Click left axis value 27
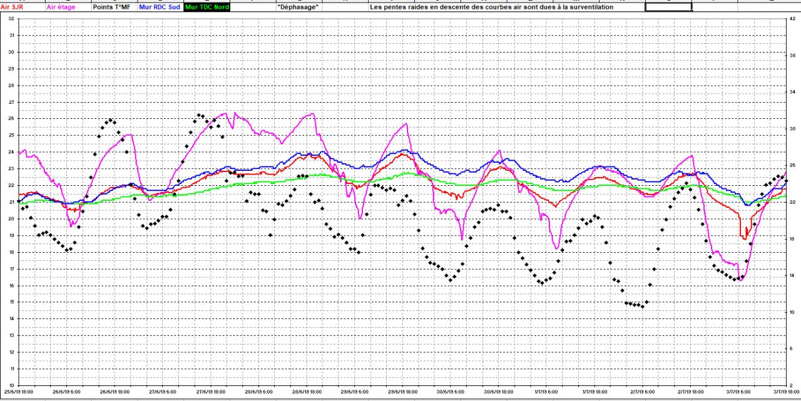 point(11,102)
